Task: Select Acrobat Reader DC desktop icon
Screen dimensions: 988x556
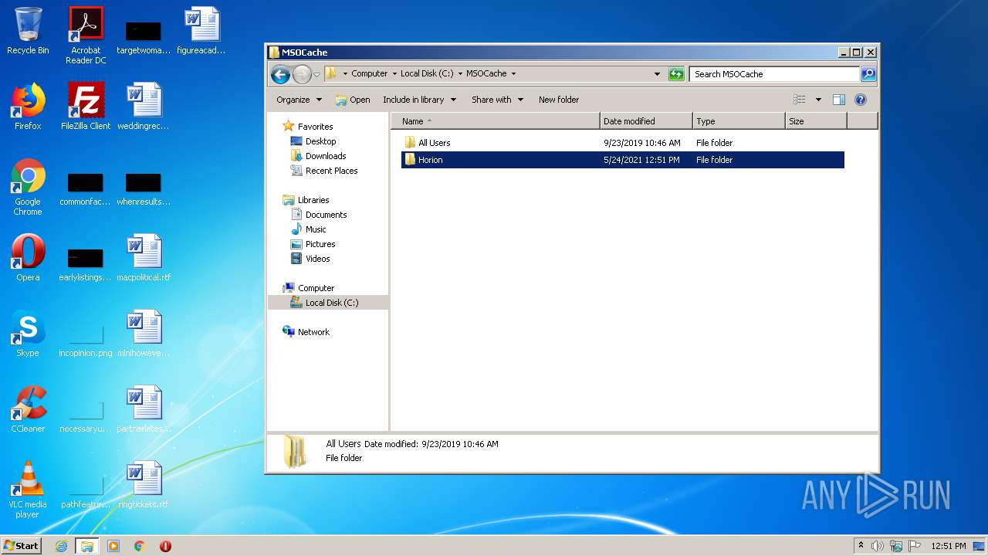Action: 86,36
